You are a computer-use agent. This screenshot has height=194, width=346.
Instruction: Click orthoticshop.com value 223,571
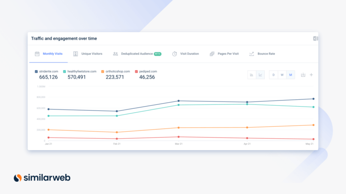coord(115,77)
